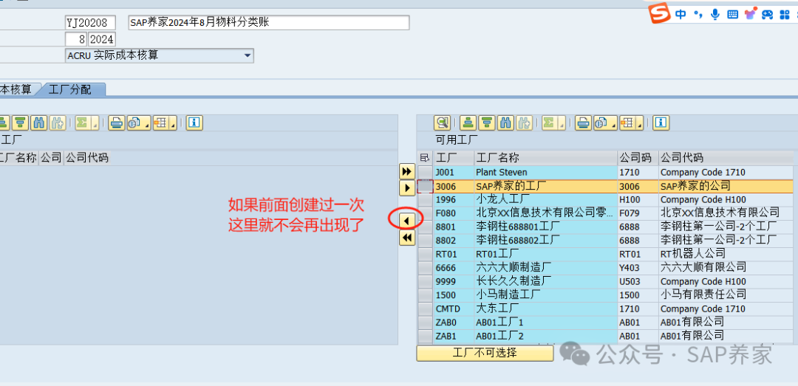Sort ascending in available plants toolbar
The image size is (798, 386).
click(468, 123)
